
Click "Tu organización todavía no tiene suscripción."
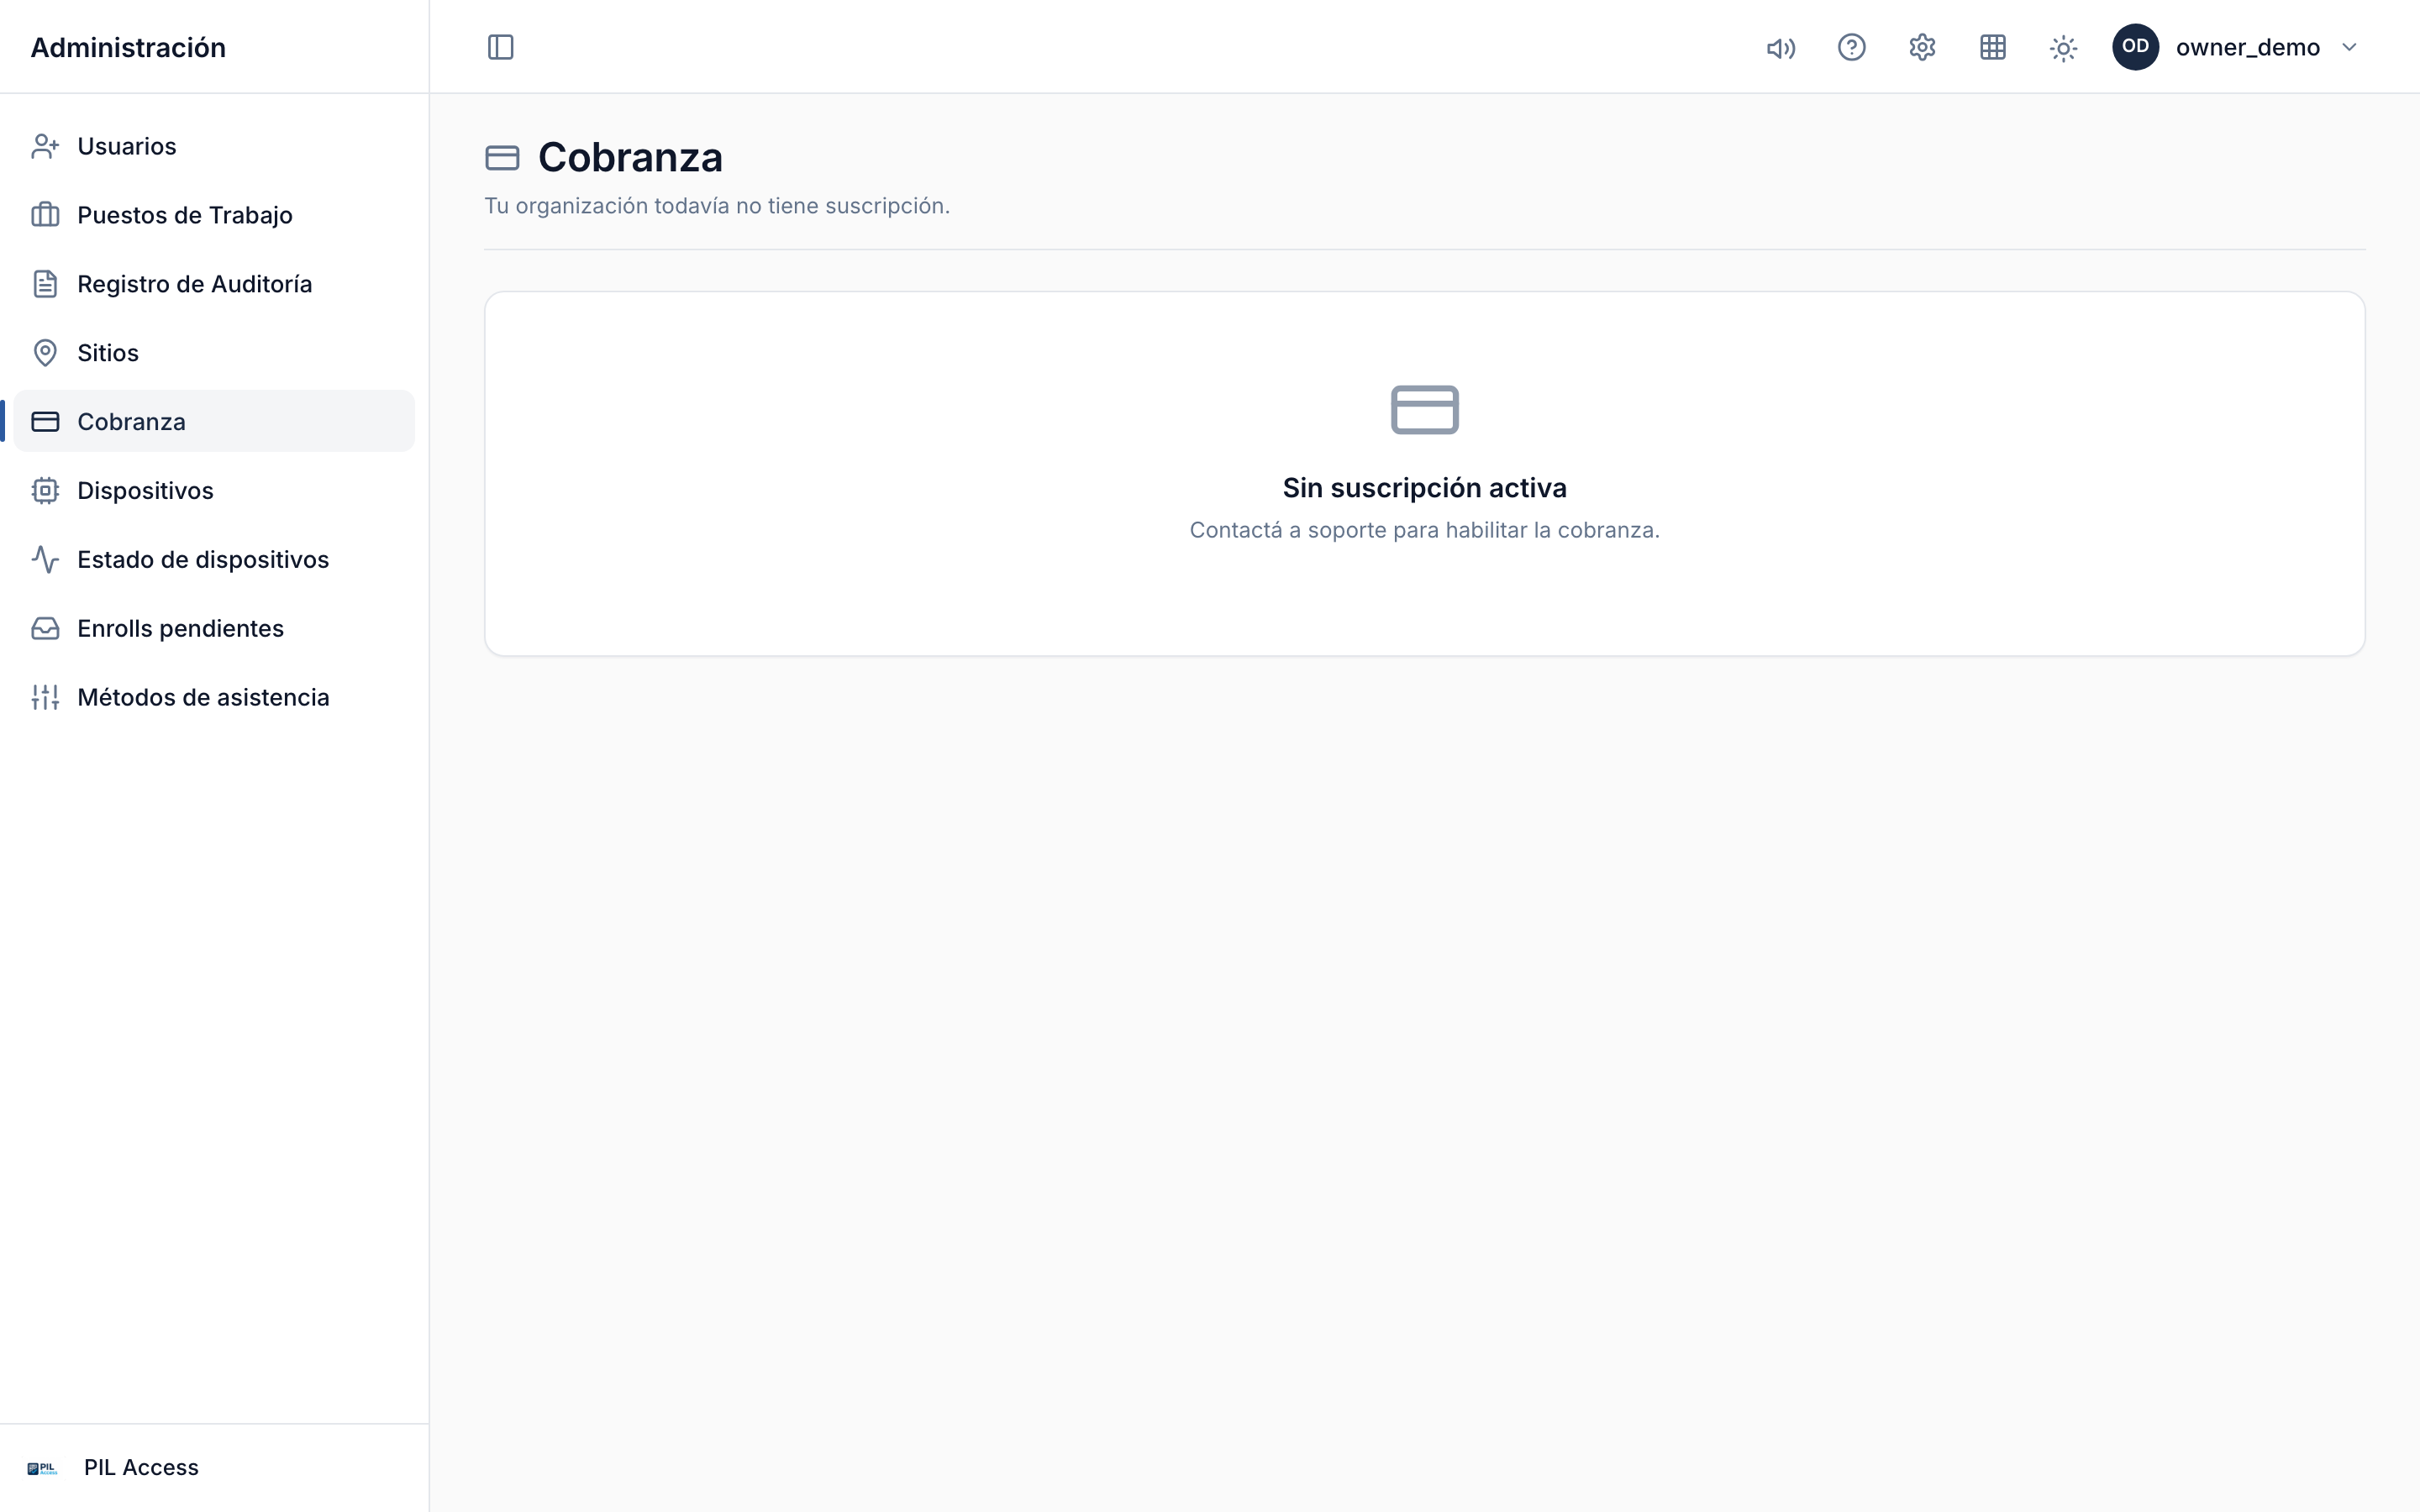(717, 206)
